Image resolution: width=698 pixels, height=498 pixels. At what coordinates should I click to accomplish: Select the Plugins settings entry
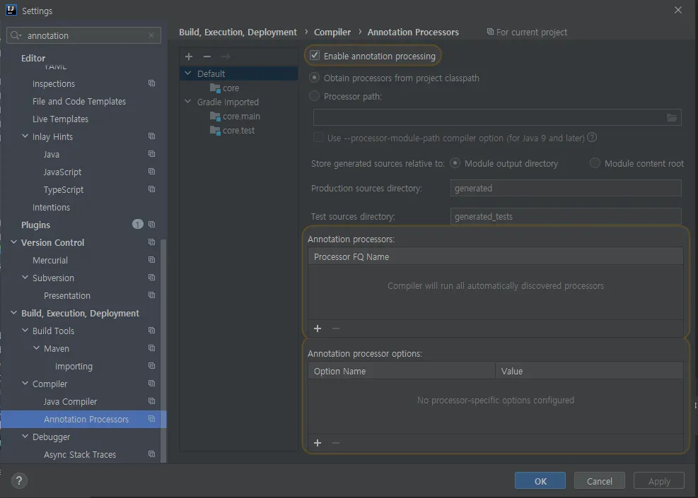click(35, 225)
